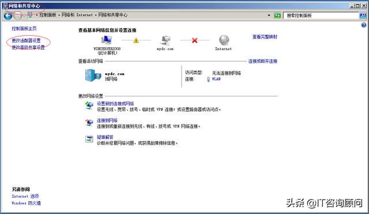Click the window title bar network icon
Image resolution: width=369 pixels, height=214 pixels.
click(5, 6)
